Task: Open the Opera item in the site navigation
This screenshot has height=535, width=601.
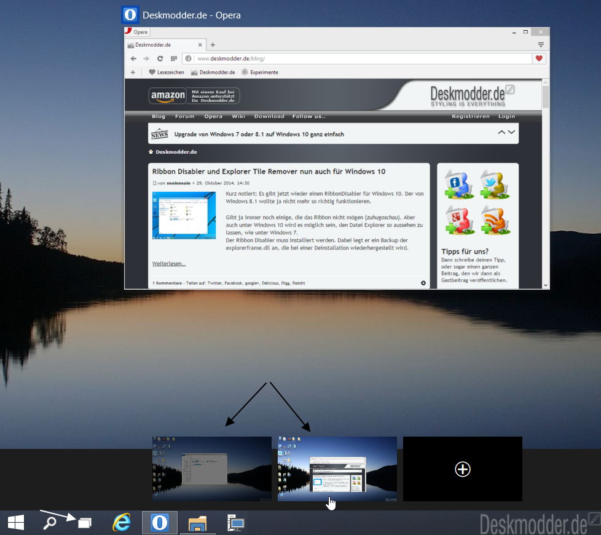Action: pyautogui.click(x=213, y=116)
